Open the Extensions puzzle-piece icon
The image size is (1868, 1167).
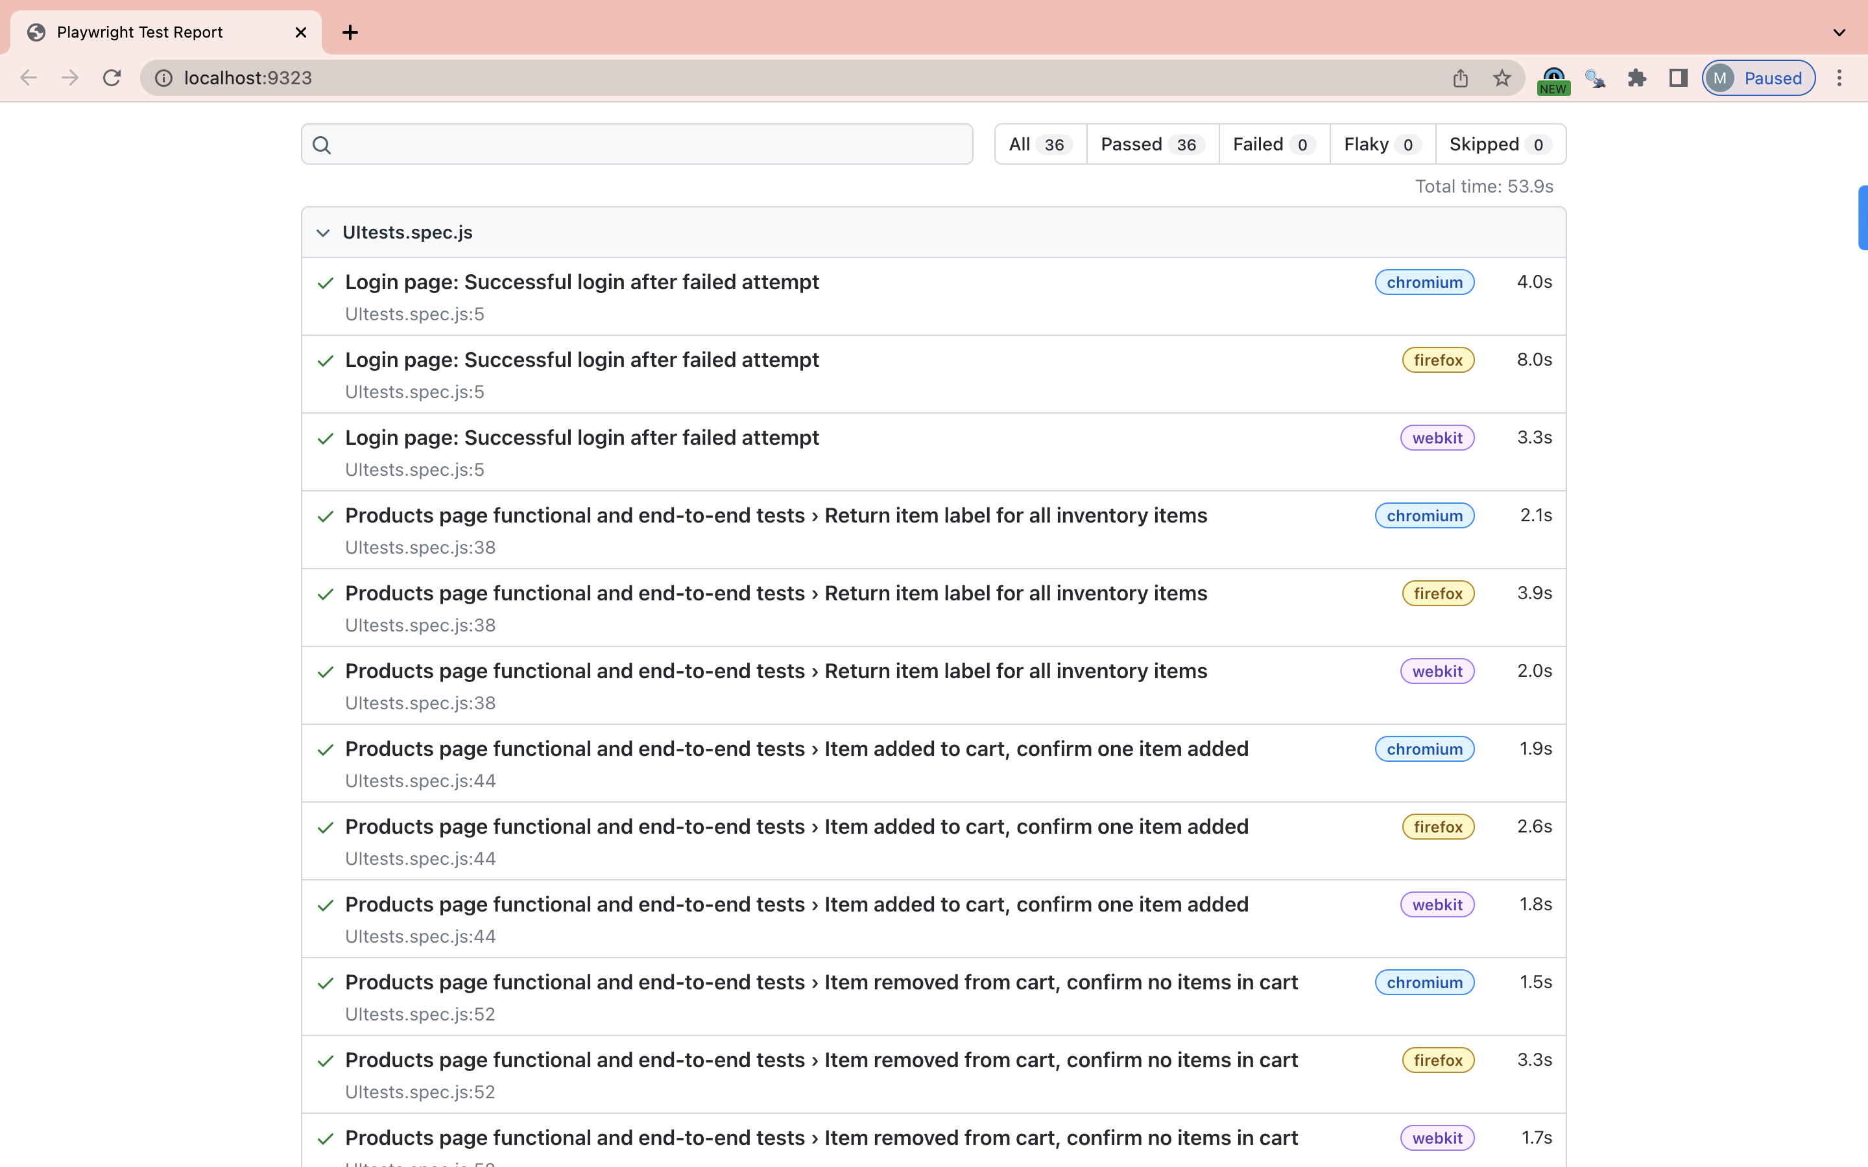point(1636,78)
